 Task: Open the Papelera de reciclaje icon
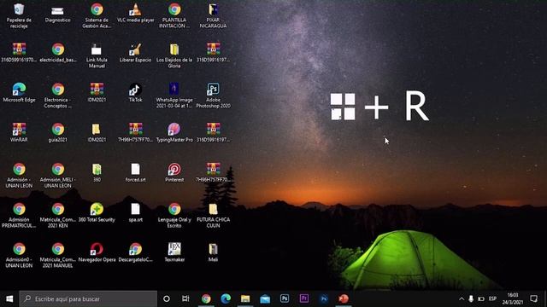[x=19, y=15]
